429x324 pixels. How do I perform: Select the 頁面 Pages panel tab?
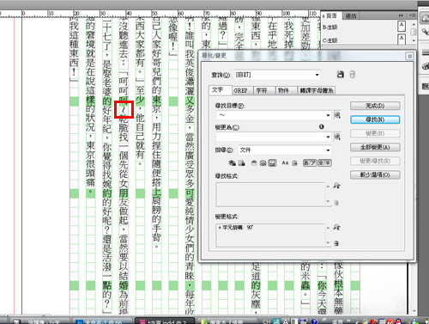click(x=331, y=15)
